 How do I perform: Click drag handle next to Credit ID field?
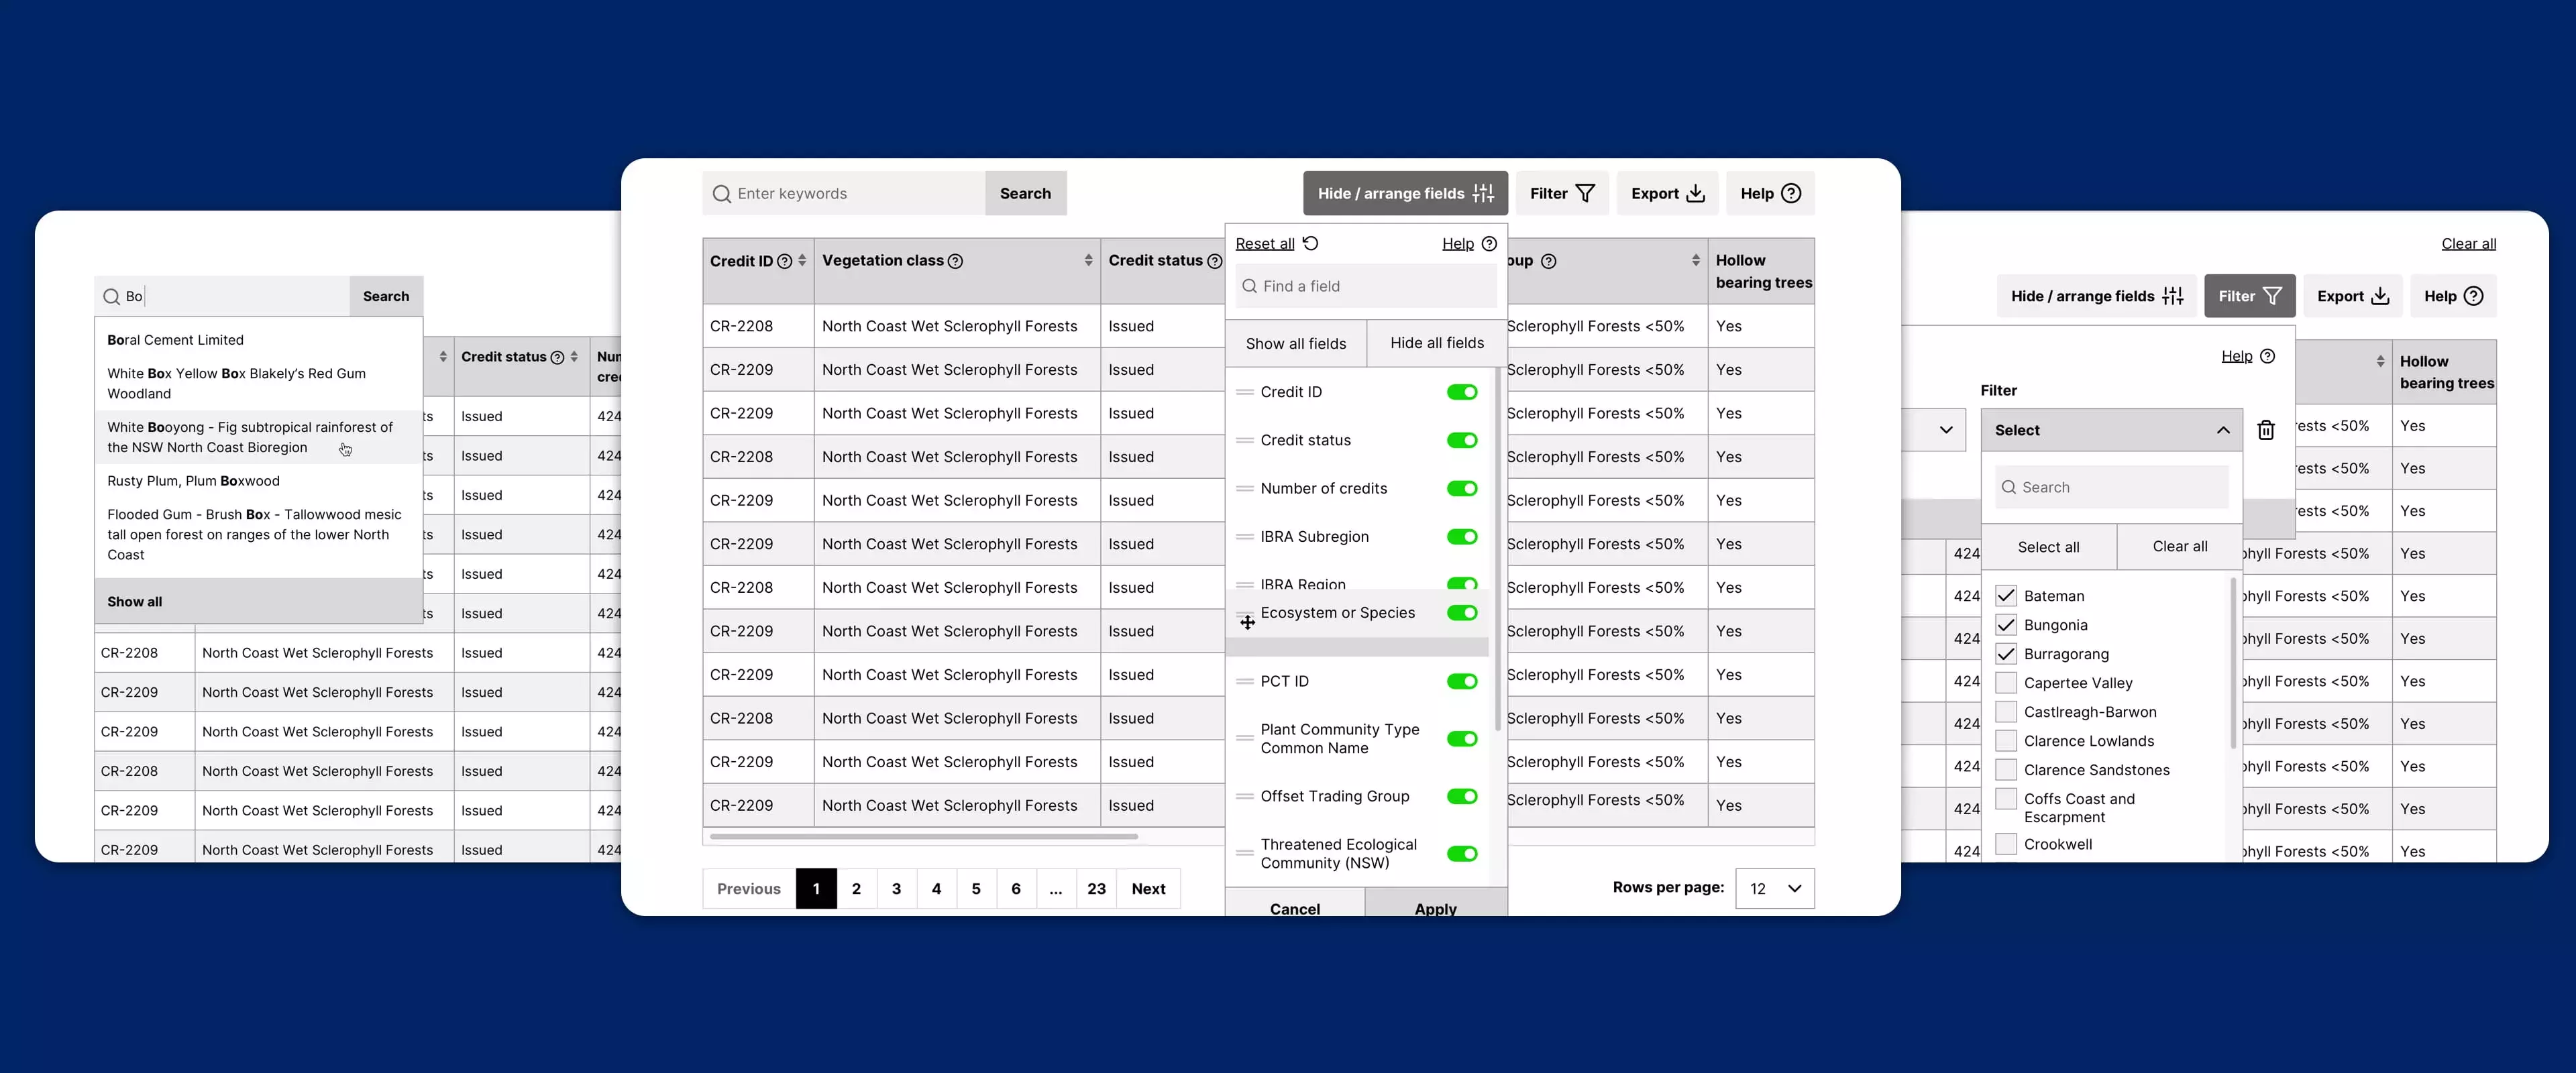(1245, 392)
